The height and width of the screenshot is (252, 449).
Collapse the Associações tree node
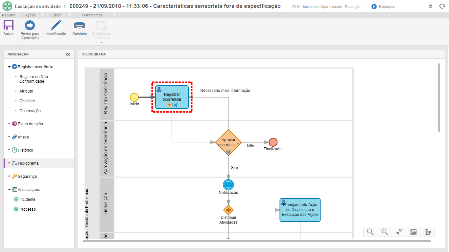coord(9,190)
